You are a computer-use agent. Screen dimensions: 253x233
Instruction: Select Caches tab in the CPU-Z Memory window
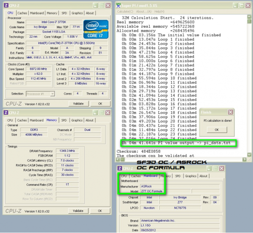(22, 120)
